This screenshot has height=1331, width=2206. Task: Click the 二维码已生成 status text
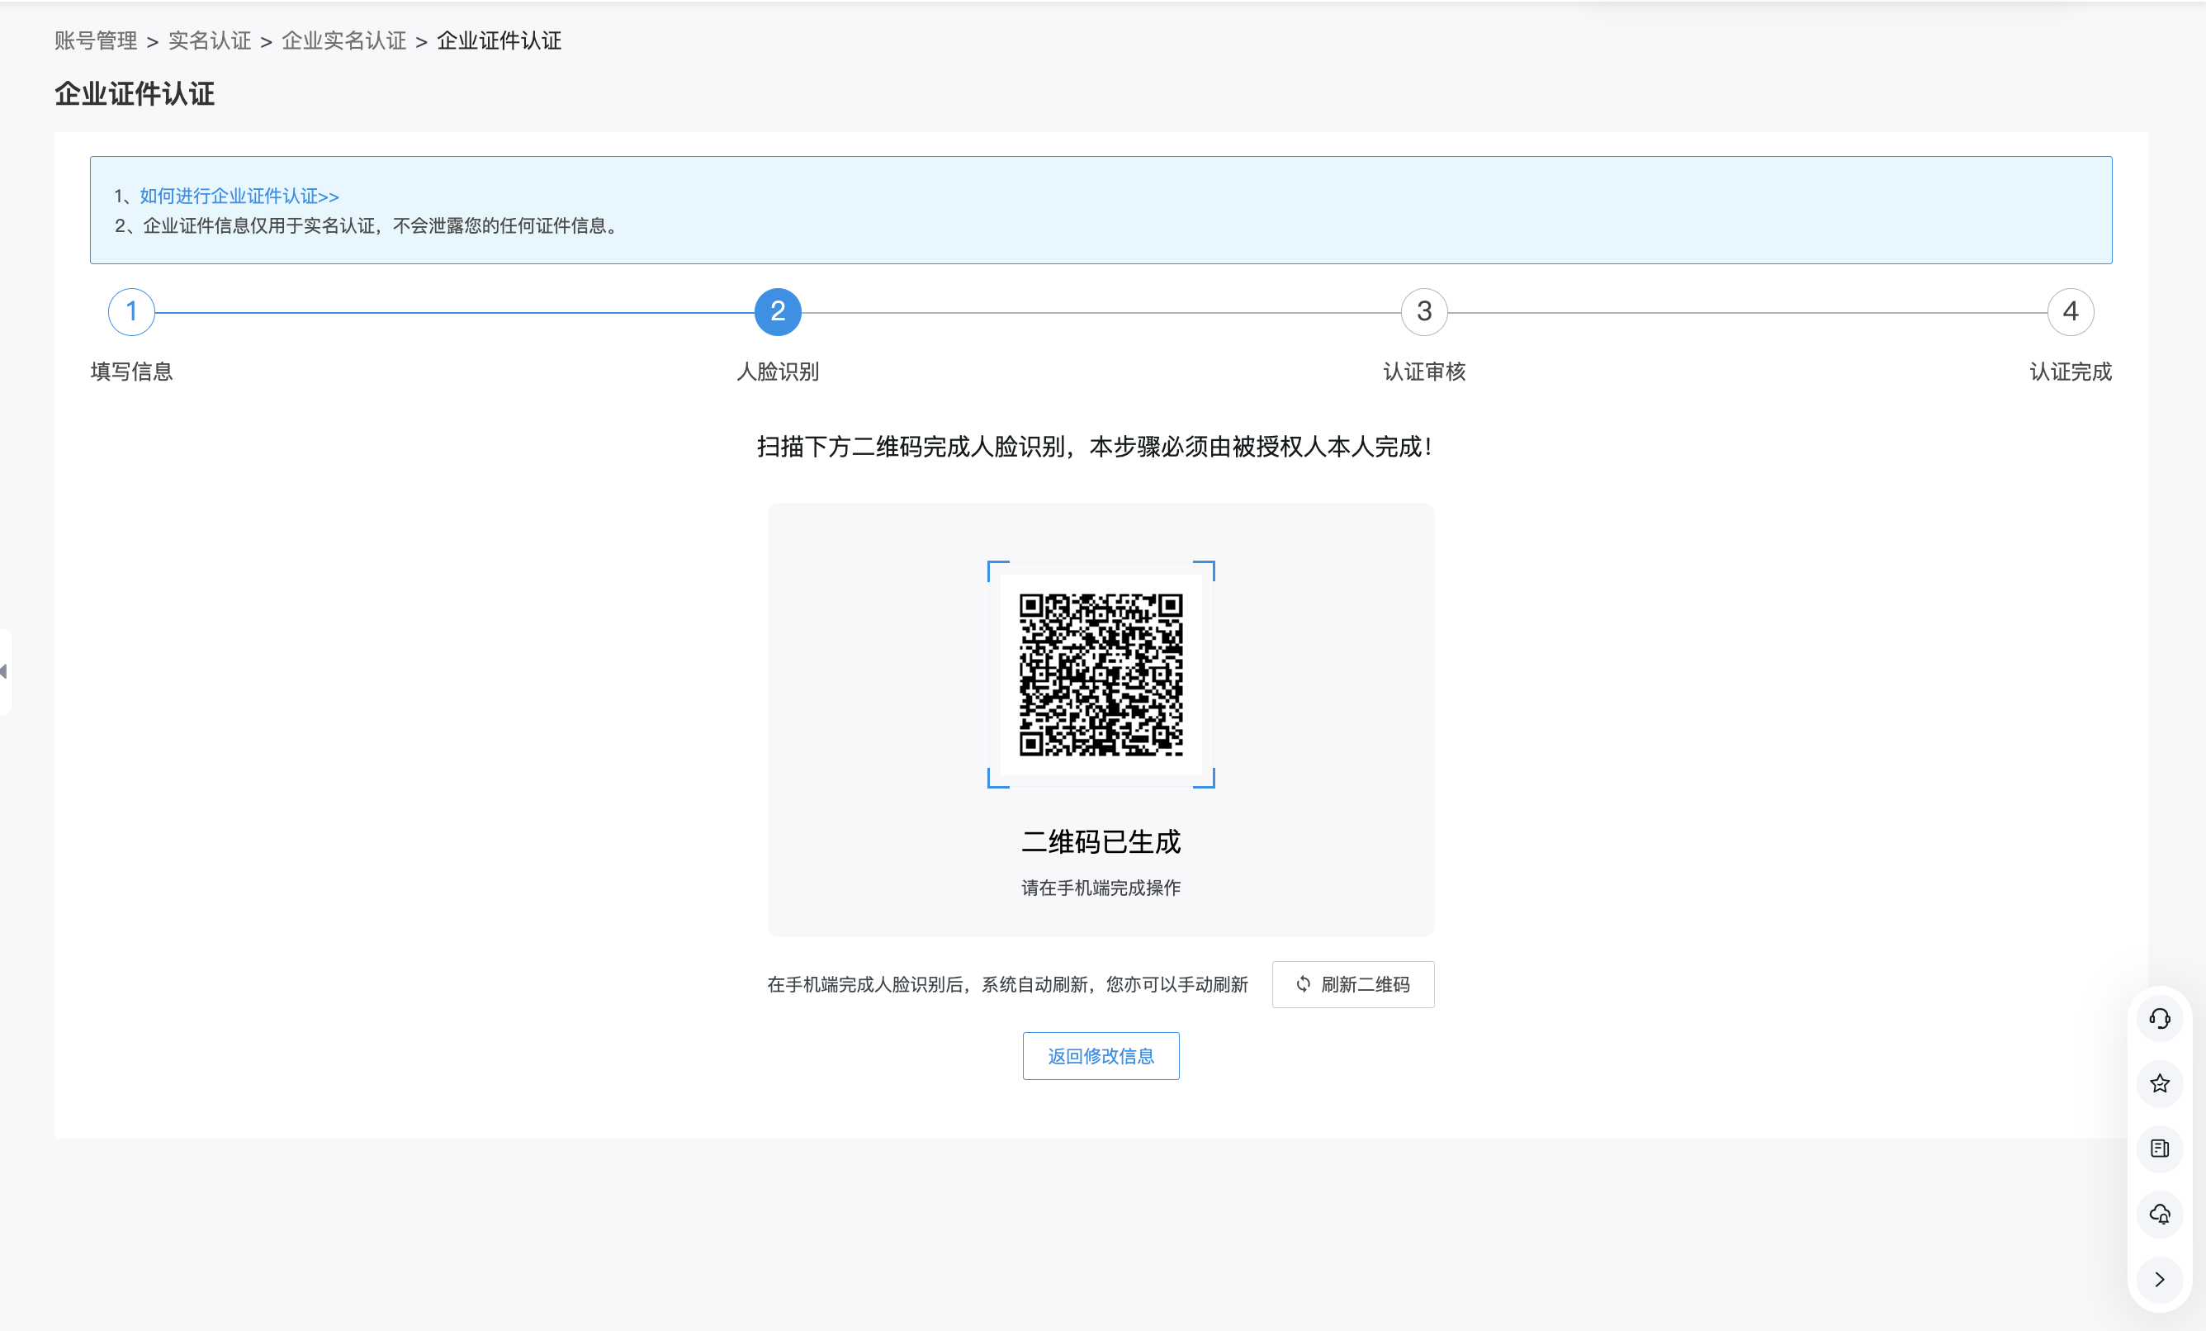click(1101, 841)
